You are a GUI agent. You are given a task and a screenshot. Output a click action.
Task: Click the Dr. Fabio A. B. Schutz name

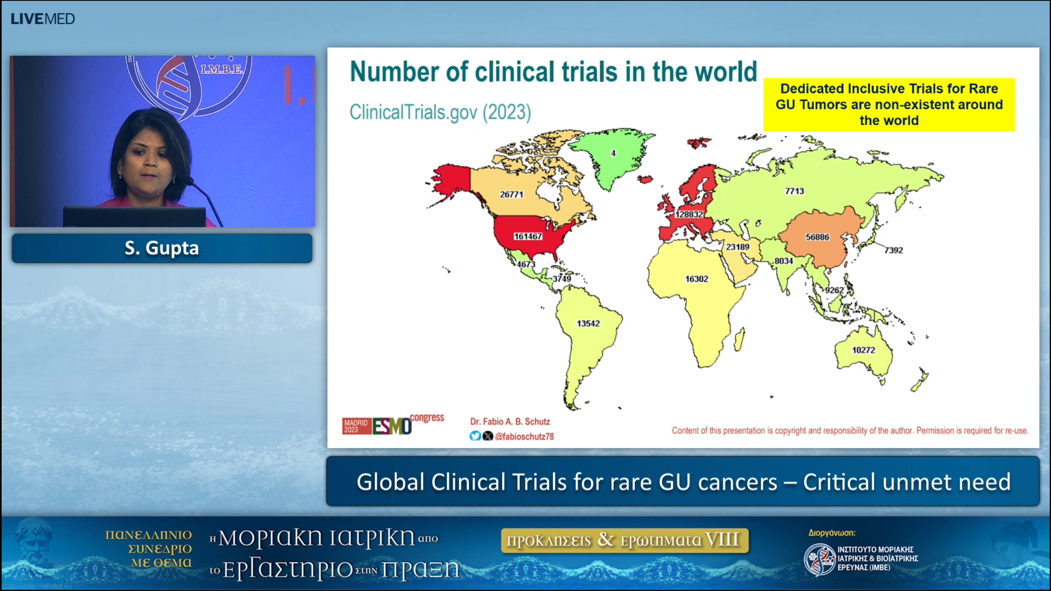pyautogui.click(x=510, y=421)
